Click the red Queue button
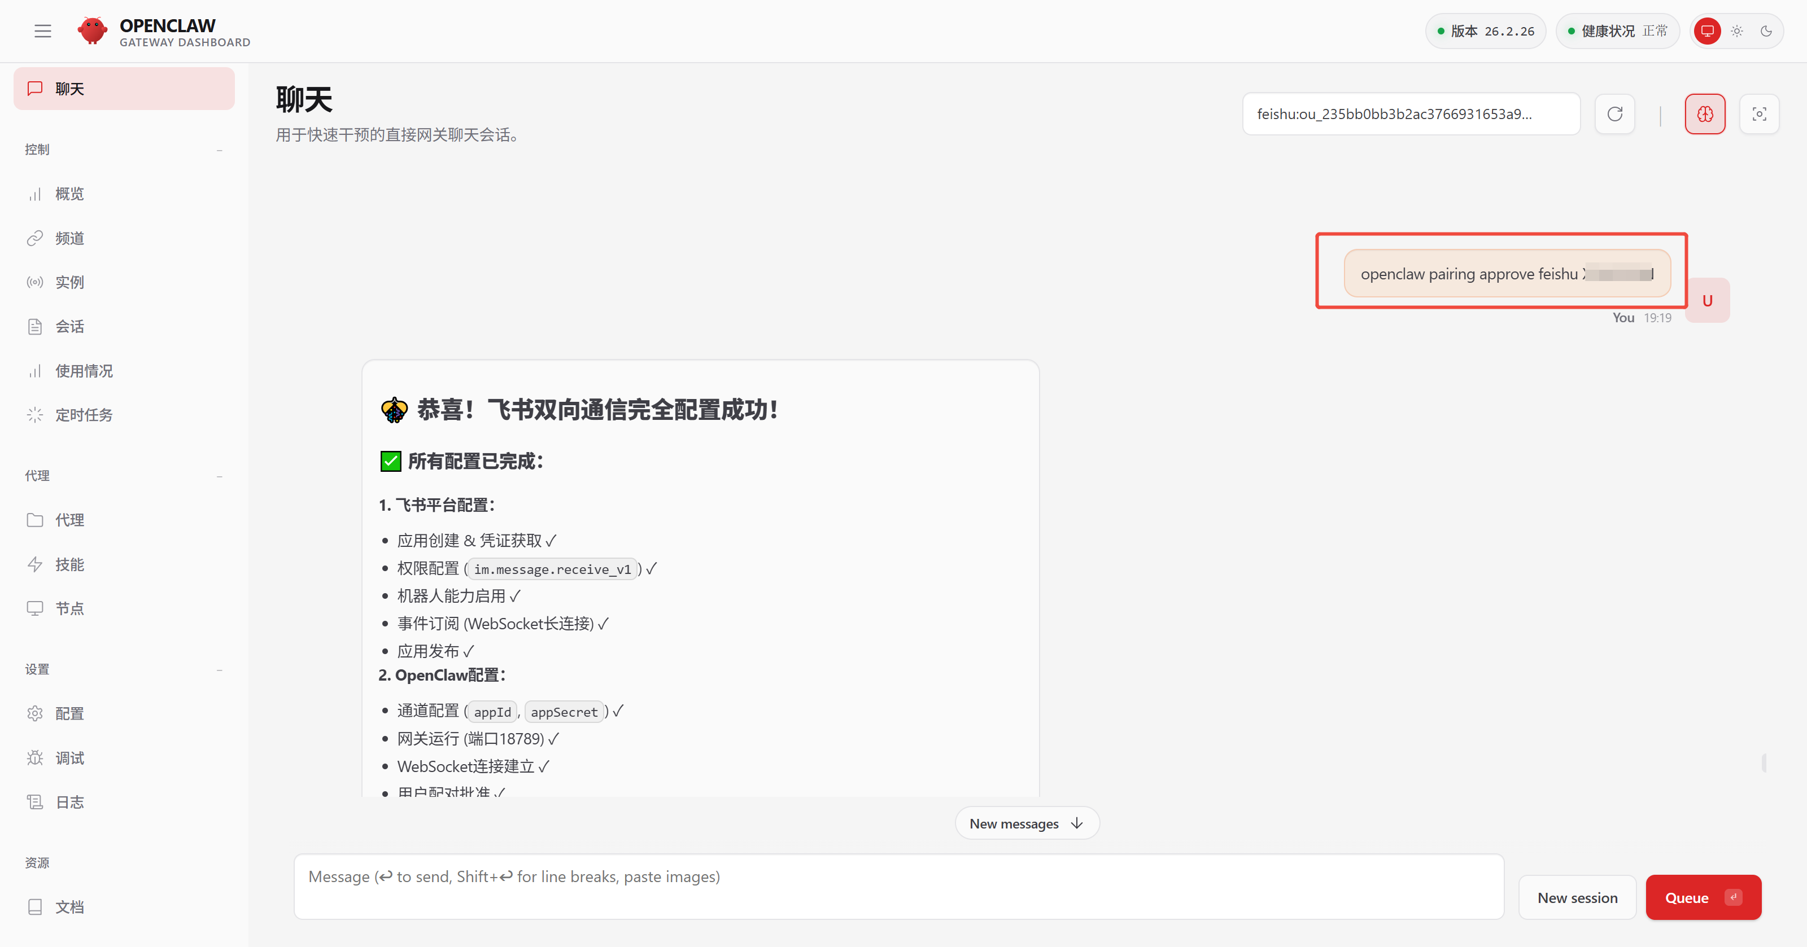The height and width of the screenshot is (947, 1807). point(1702,897)
